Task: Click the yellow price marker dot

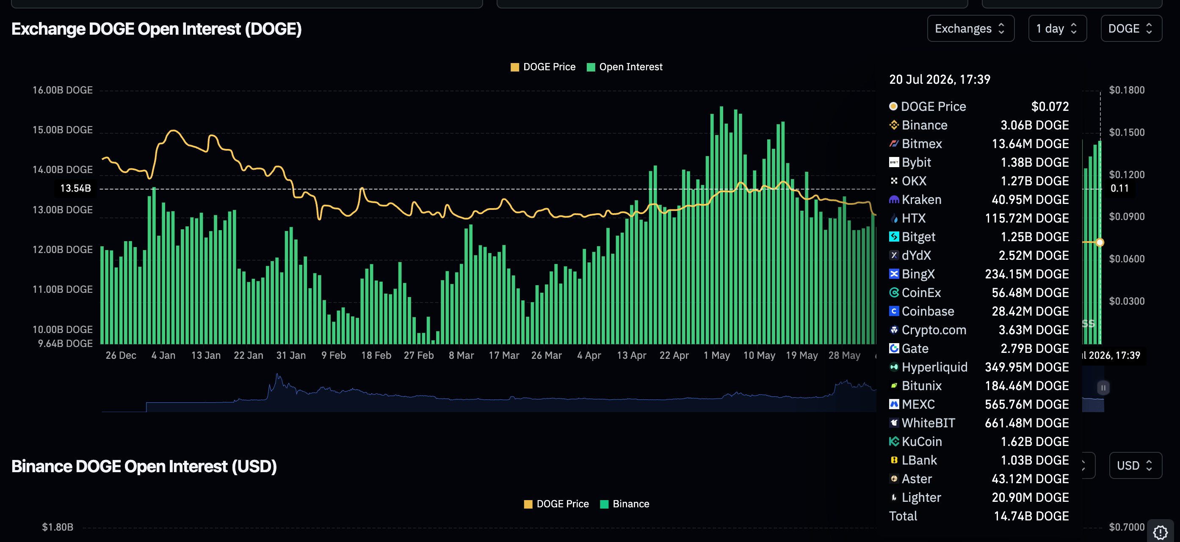Action: click(1100, 242)
